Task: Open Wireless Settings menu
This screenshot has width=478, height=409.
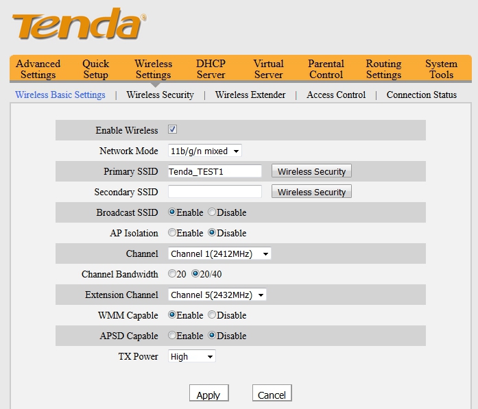Action: tap(154, 69)
